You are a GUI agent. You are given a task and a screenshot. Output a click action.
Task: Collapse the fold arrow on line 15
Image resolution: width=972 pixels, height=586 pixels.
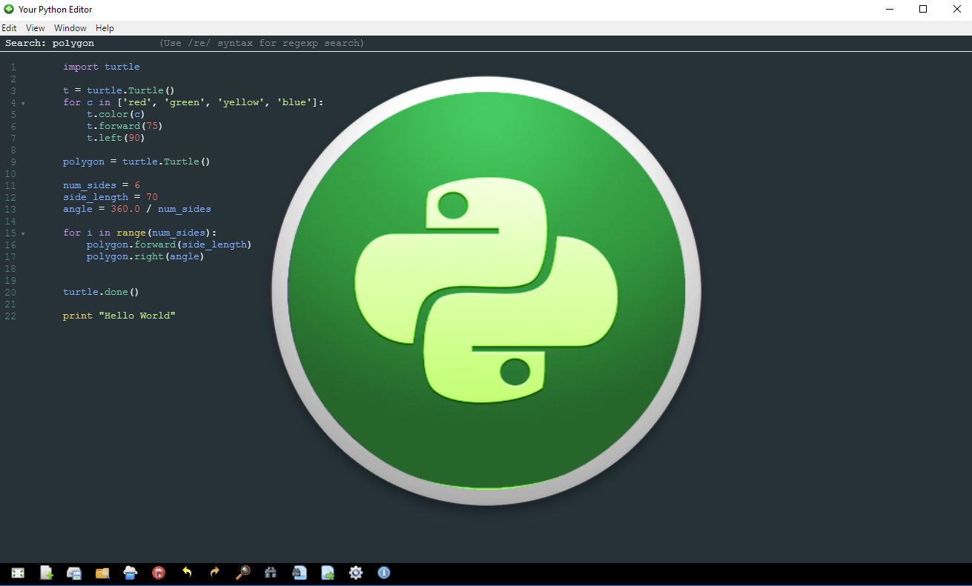pyautogui.click(x=23, y=233)
